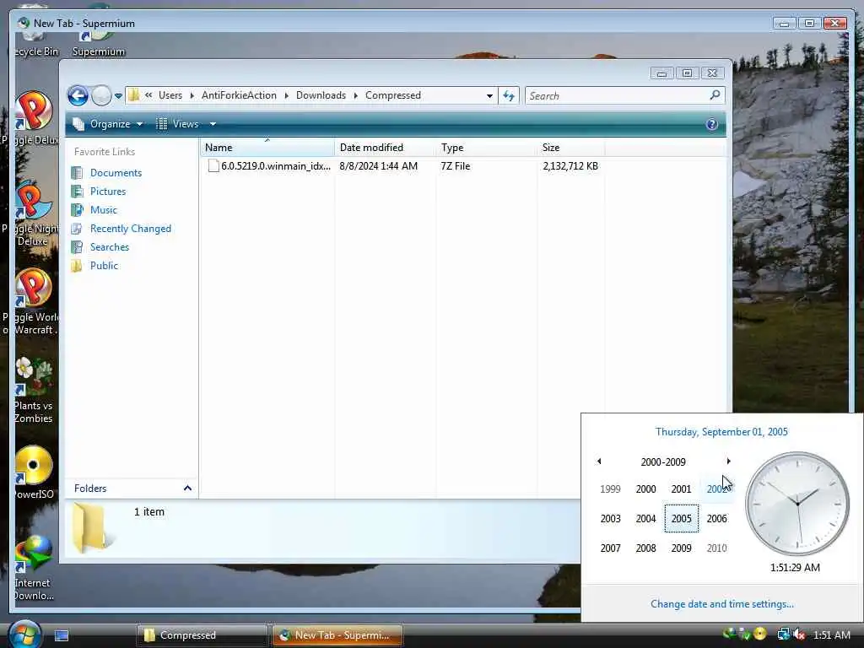Screen dimensions: 864x648
Task: Open the PowerISO desktop shortcut
Action: click(x=33, y=472)
